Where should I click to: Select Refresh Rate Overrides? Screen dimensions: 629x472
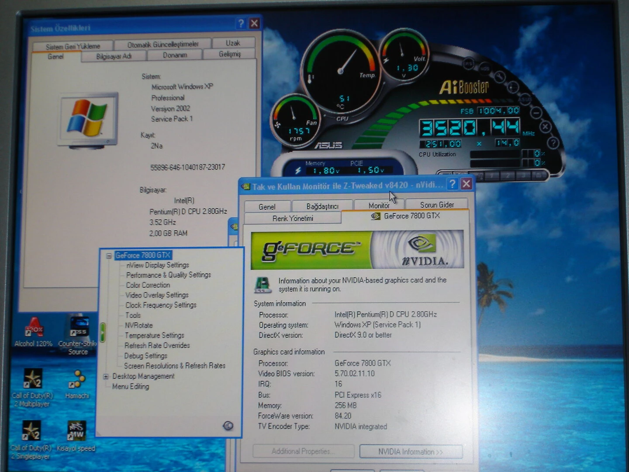pos(157,345)
